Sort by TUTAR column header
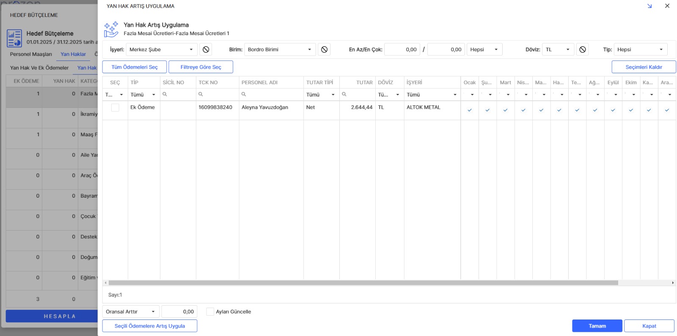 click(358, 83)
